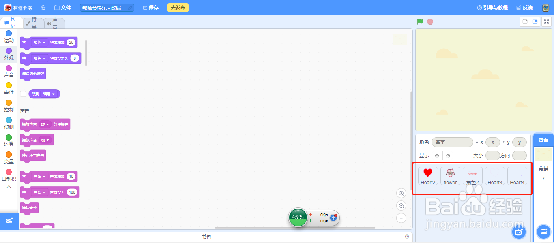Click the 保存 save button
Viewport: 554px width, 243px height.
pos(150,7)
